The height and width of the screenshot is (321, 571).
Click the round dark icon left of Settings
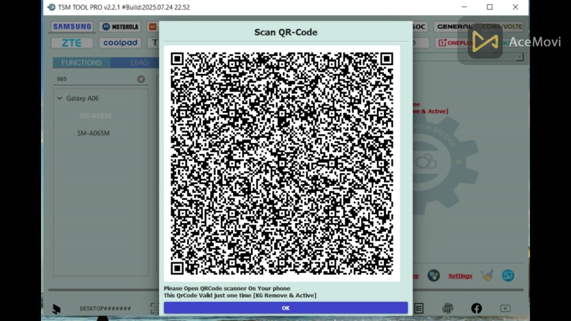pos(434,276)
